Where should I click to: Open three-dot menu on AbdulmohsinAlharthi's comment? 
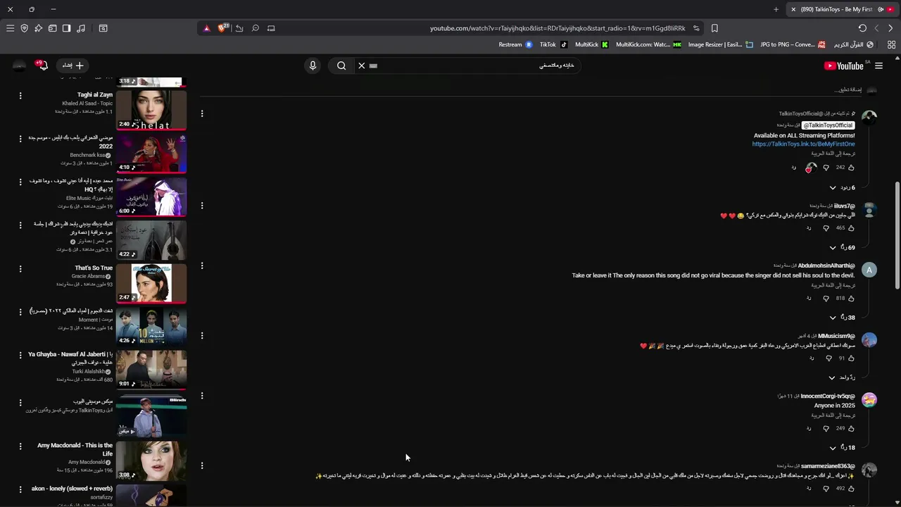point(202,265)
